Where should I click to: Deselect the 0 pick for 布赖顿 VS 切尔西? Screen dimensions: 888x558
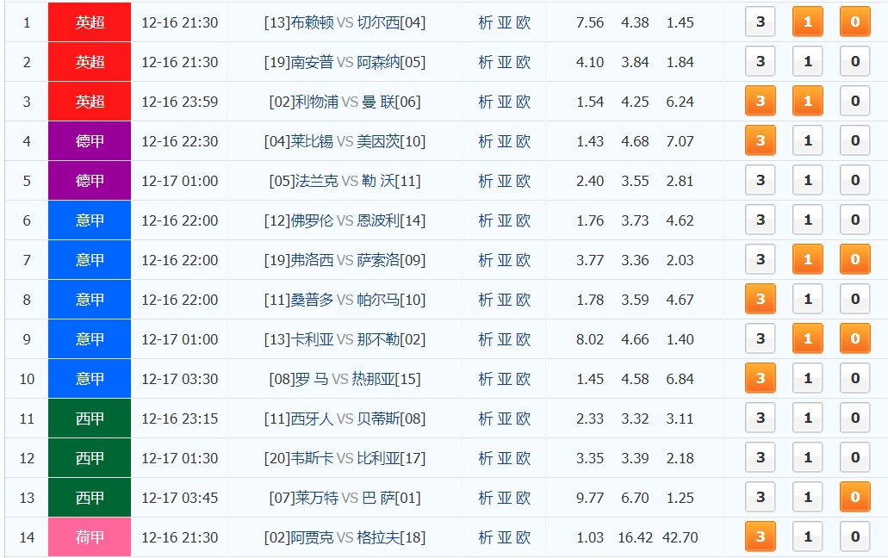tap(855, 22)
